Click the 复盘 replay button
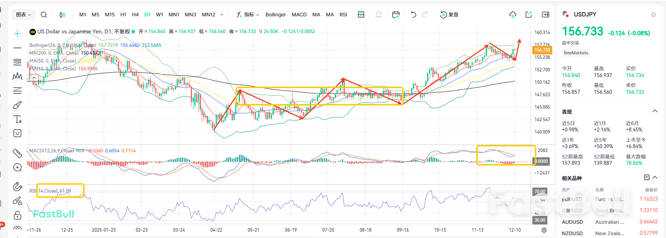This screenshot has height=238, width=666. pos(449,15)
